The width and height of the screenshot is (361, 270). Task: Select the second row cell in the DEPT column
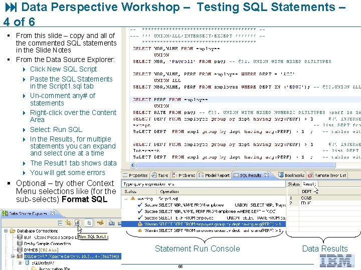(306, 203)
